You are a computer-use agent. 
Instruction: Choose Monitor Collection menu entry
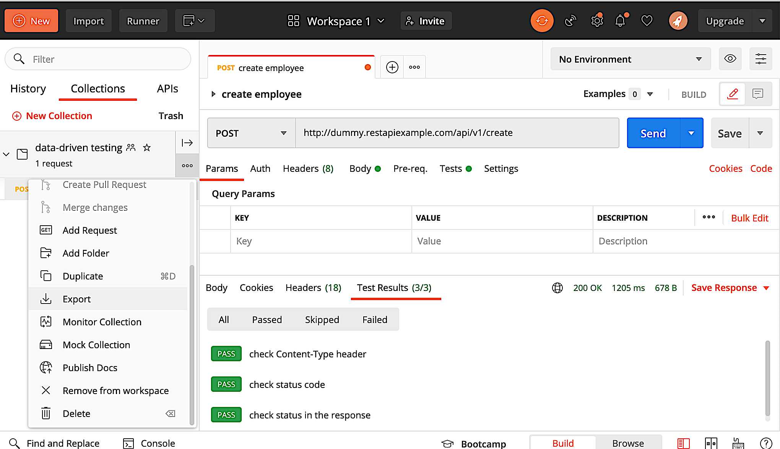[x=108, y=322]
